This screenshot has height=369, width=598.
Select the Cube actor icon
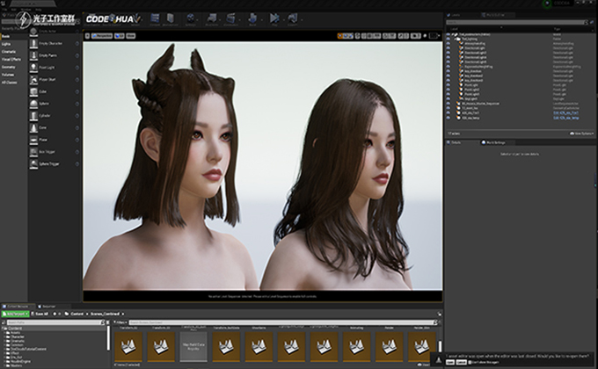click(33, 91)
